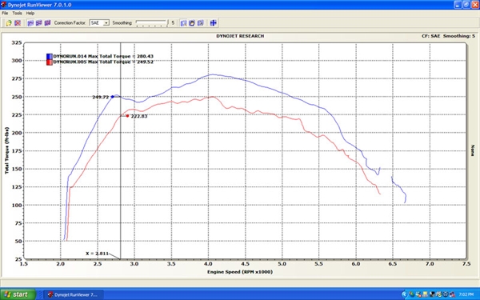Click the DYNORUN.005 Max Total Torque legend text

coord(103,62)
